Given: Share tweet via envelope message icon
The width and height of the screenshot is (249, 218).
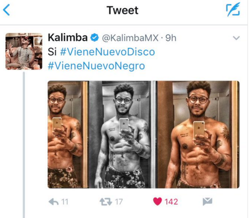Looking at the screenshot, I should click(x=208, y=202).
